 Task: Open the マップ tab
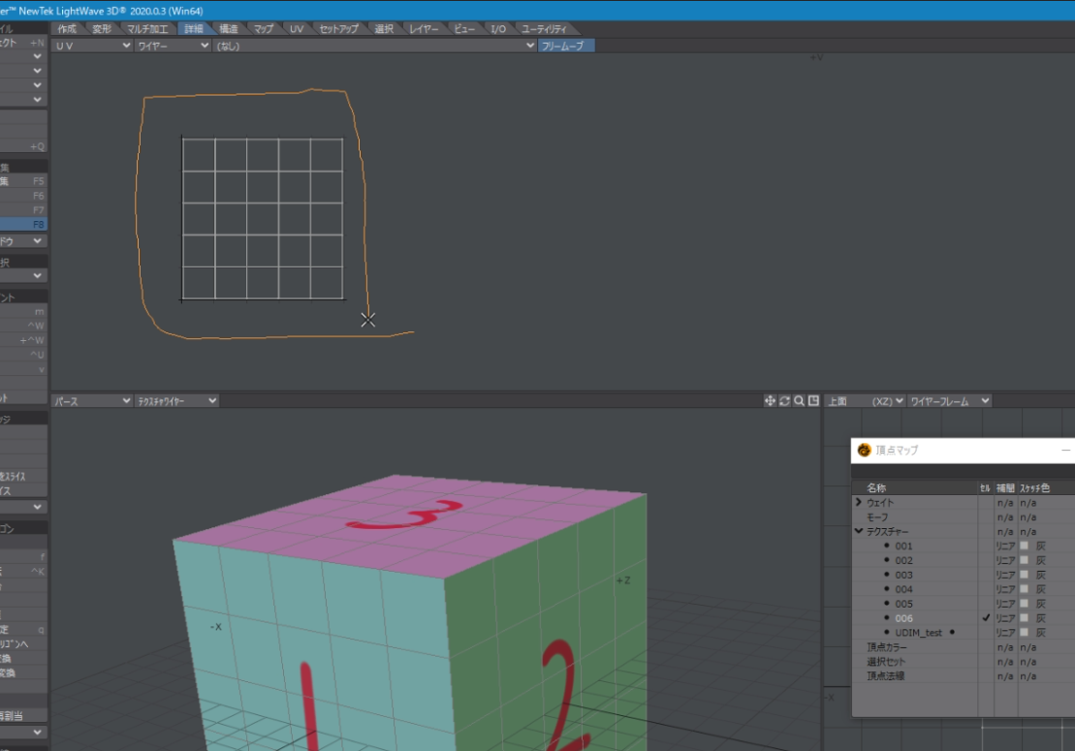pos(264,29)
